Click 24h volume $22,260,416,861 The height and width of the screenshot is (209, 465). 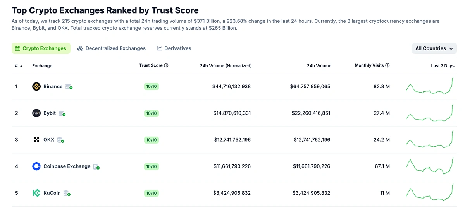[x=311, y=113]
